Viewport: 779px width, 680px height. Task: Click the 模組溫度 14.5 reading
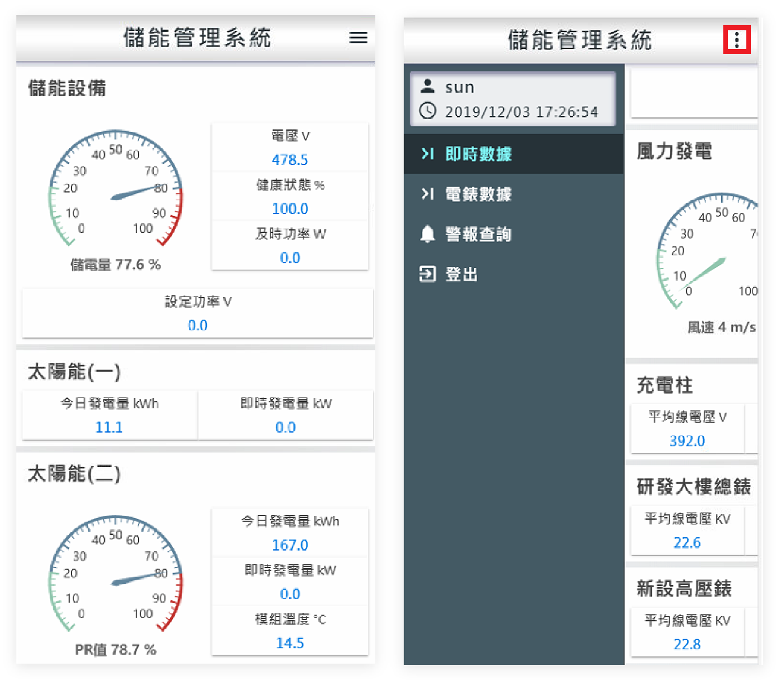[x=290, y=642]
